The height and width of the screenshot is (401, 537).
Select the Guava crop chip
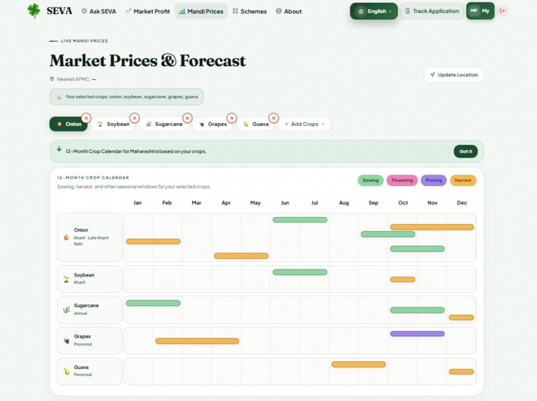[255, 124]
